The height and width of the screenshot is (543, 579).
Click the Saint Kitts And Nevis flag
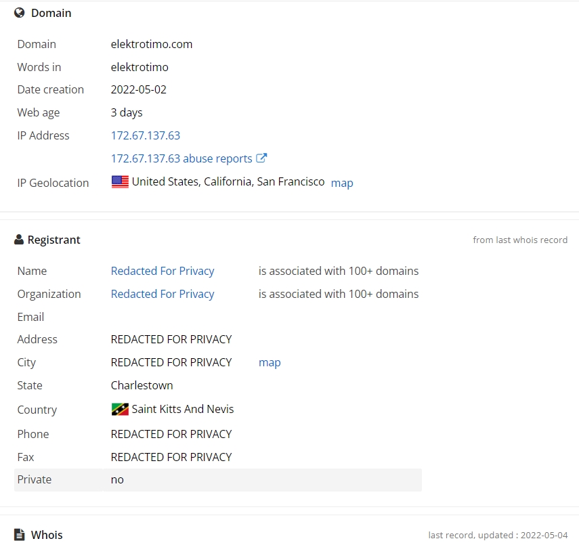pos(120,409)
